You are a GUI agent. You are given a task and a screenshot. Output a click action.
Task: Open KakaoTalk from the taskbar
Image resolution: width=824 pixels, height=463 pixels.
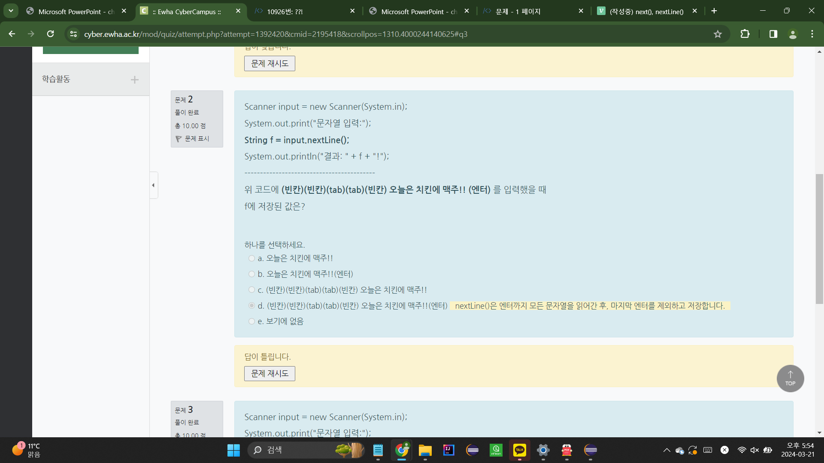pos(519,450)
